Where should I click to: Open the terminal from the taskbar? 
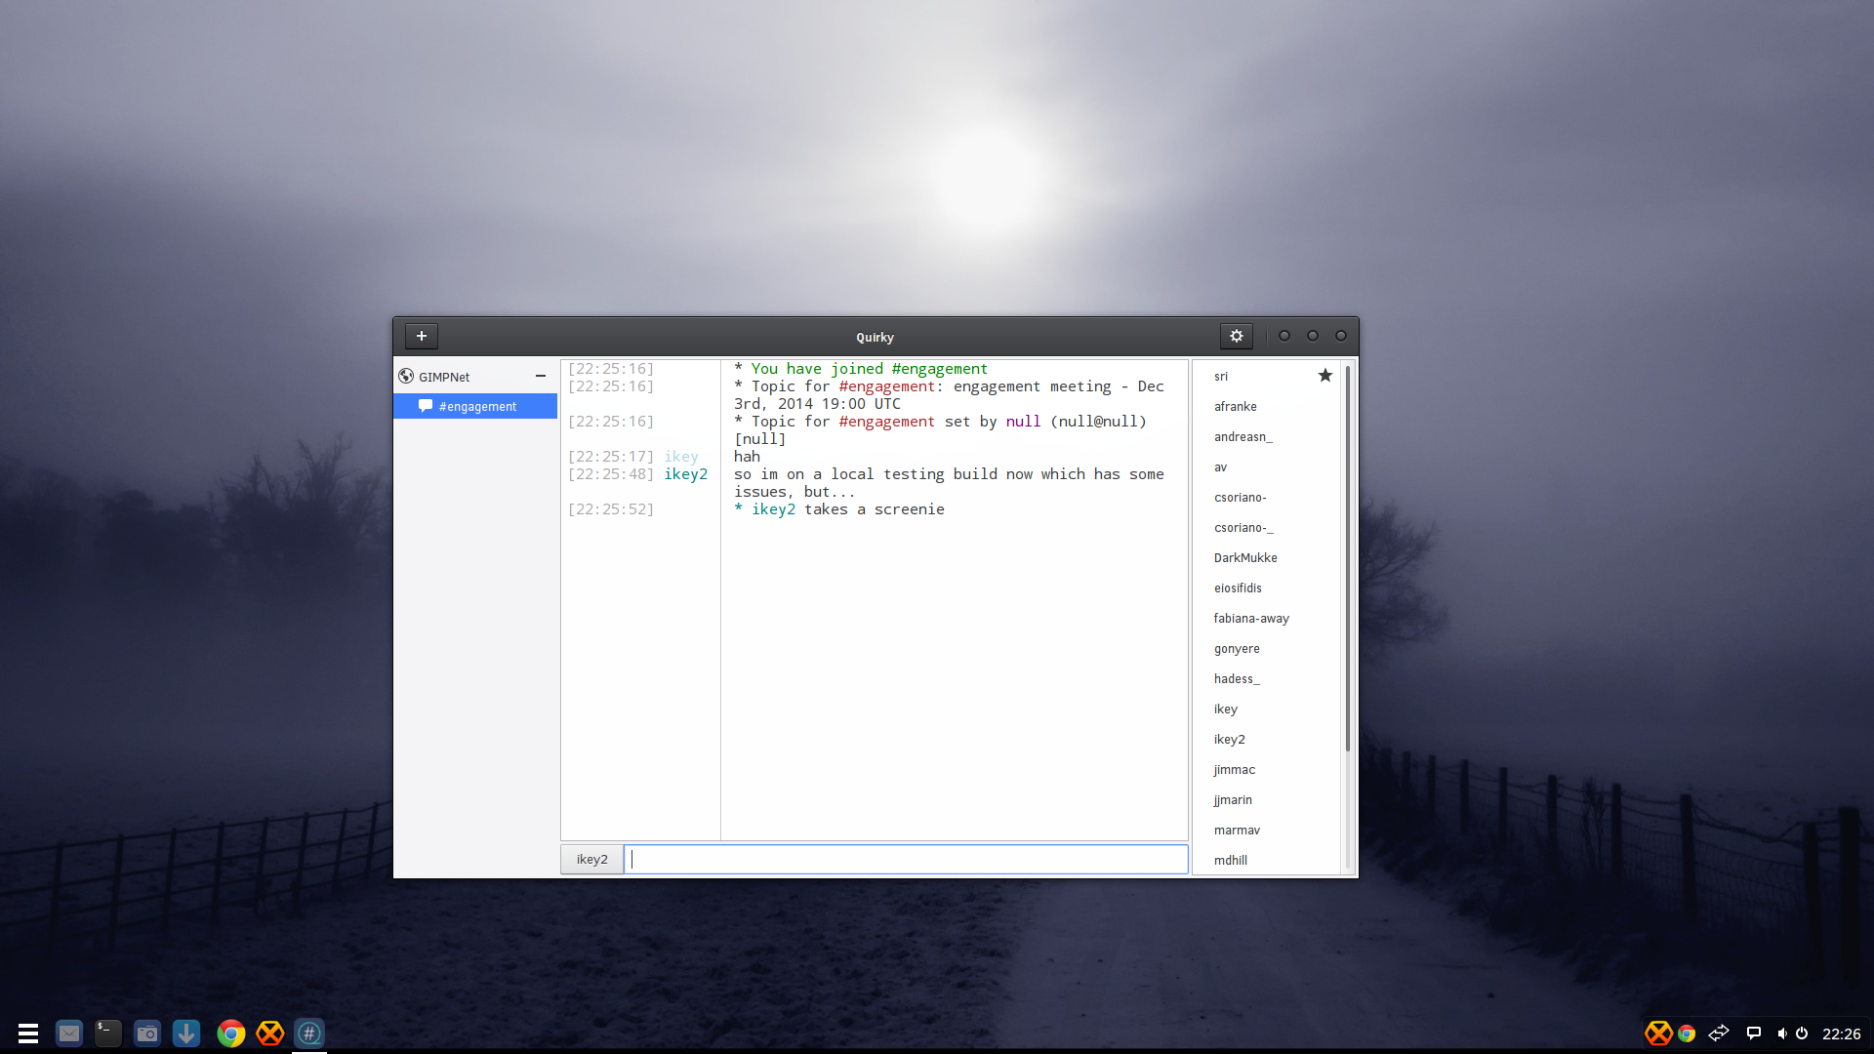coord(107,1033)
